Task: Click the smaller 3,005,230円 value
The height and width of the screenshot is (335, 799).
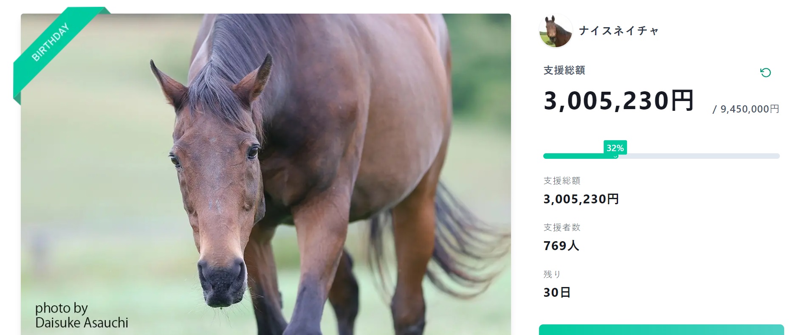Action: [581, 199]
